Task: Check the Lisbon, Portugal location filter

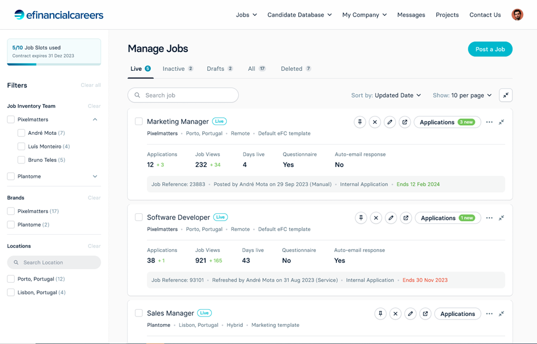Action: [x=11, y=292]
